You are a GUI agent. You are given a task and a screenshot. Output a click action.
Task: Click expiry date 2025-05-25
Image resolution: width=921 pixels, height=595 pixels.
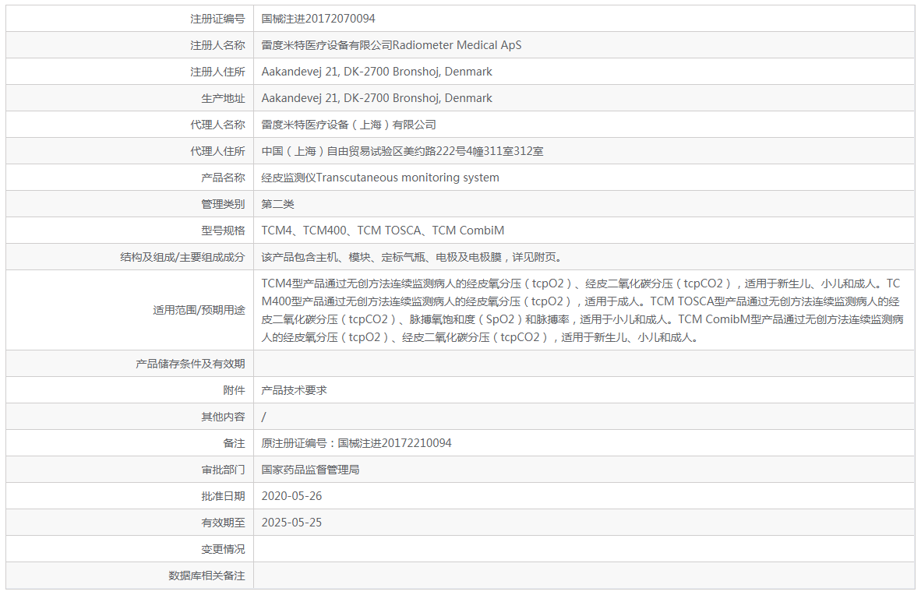292,522
